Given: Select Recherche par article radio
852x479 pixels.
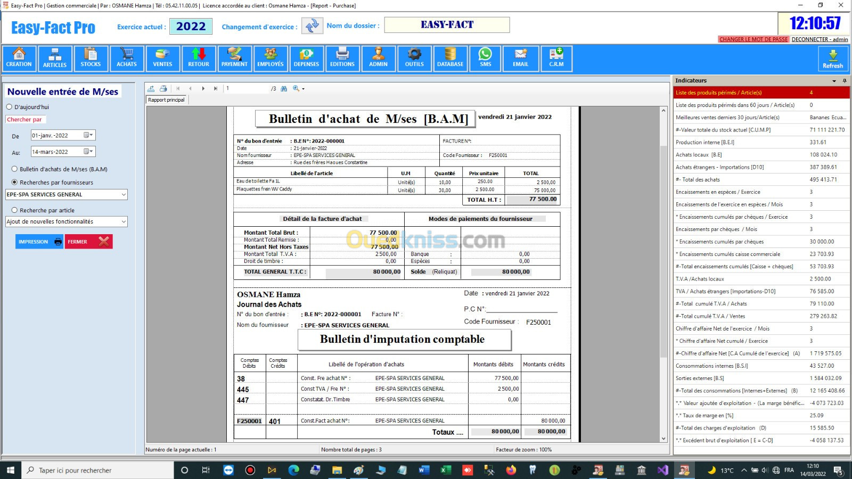Looking at the screenshot, I should pyautogui.click(x=14, y=210).
